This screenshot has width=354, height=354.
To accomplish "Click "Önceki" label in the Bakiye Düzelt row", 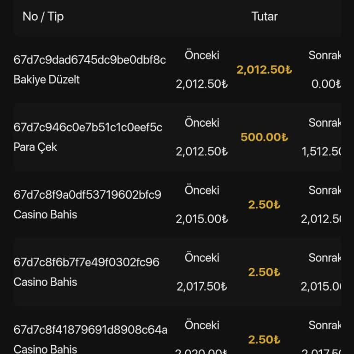I will (x=202, y=55).
